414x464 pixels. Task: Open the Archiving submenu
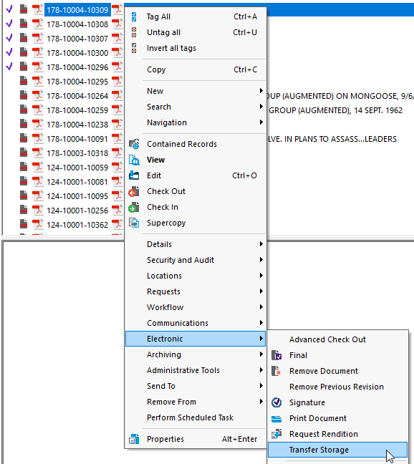(x=196, y=354)
